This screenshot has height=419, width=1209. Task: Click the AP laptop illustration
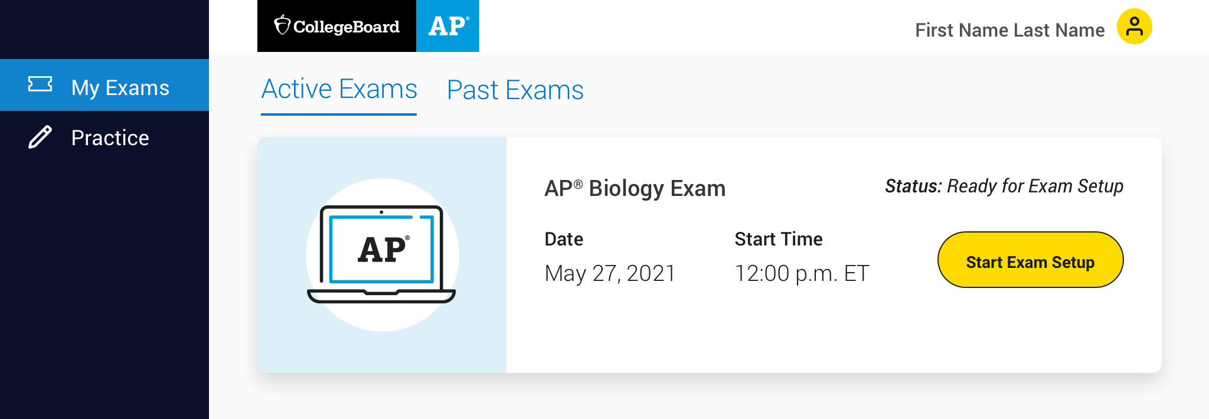tap(382, 254)
